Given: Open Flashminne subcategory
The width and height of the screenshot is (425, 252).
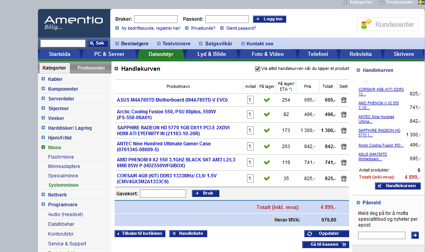Looking at the screenshot, I should pos(61,157).
